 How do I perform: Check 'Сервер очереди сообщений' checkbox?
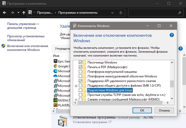point(80,99)
